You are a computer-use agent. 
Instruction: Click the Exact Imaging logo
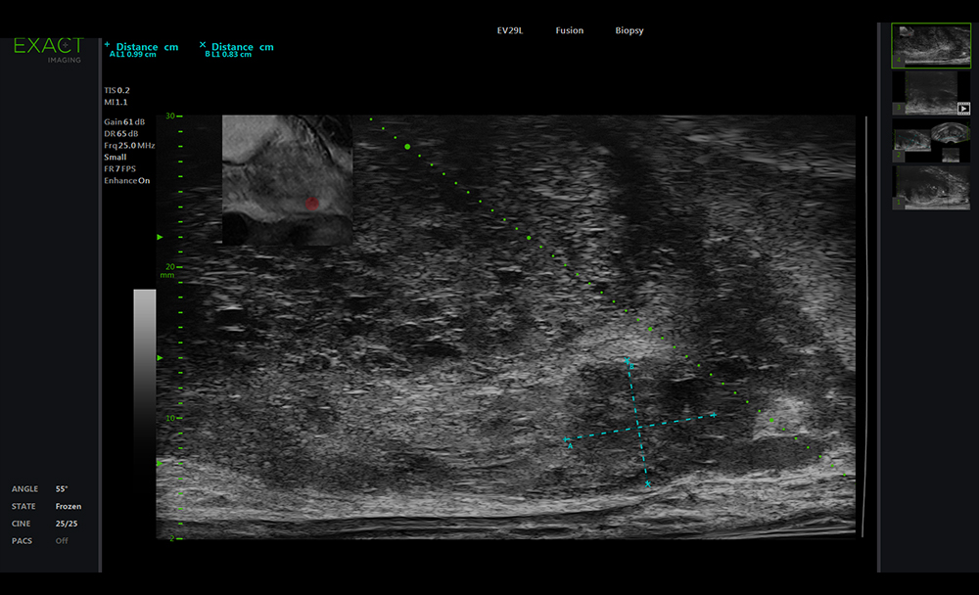pyautogui.click(x=49, y=50)
